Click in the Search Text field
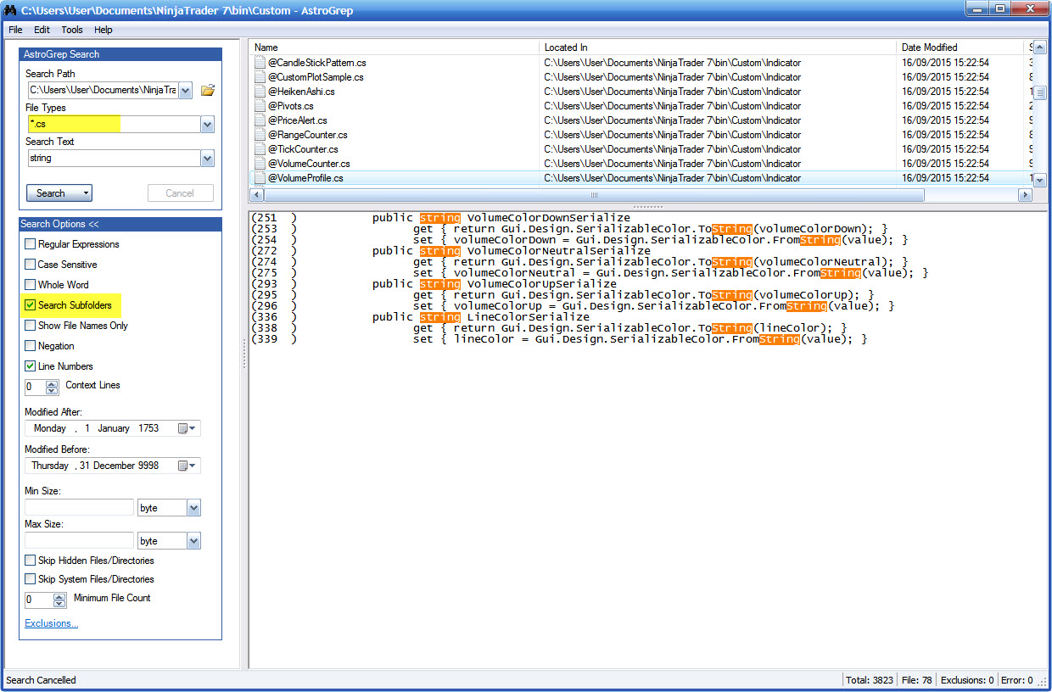This screenshot has width=1052, height=692. [x=113, y=159]
